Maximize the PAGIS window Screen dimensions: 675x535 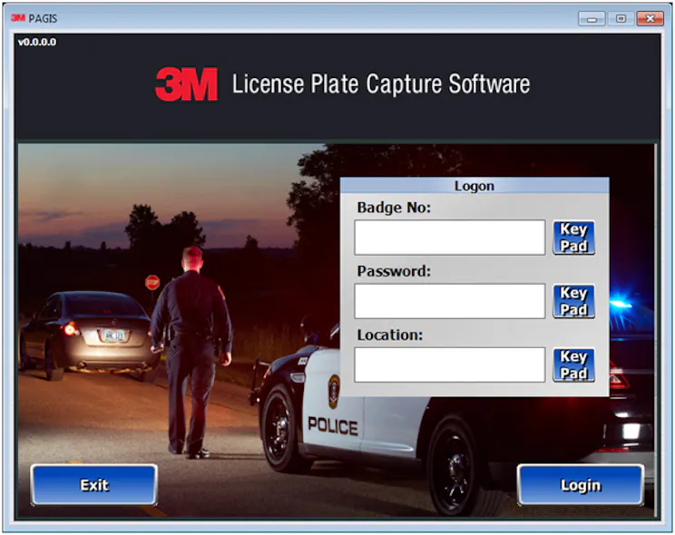[x=621, y=18]
